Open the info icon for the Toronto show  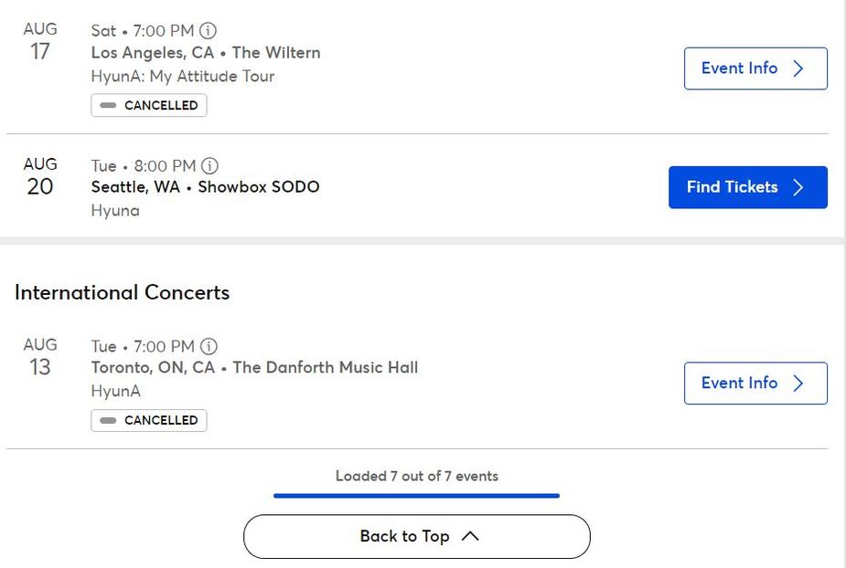pyautogui.click(x=209, y=347)
